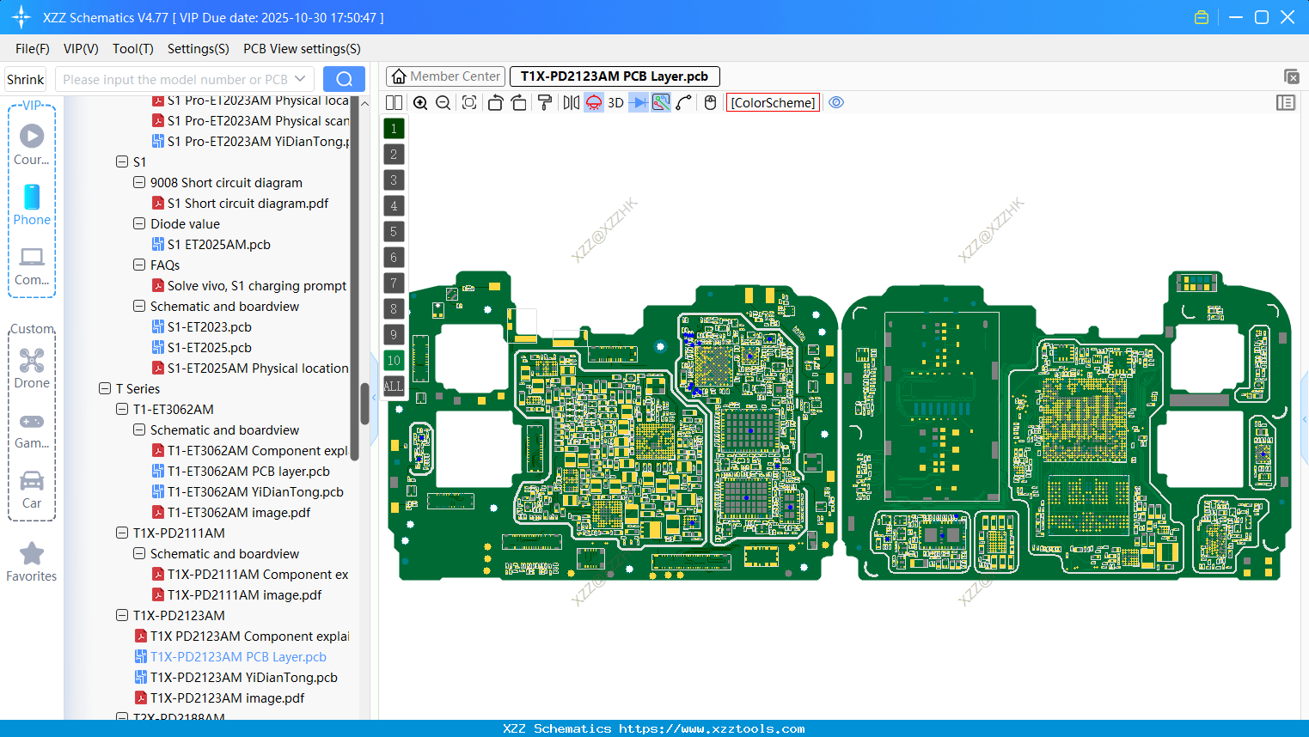Open the Phone category in the sidebar
The image size is (1309, 737).
coord(32,206)
